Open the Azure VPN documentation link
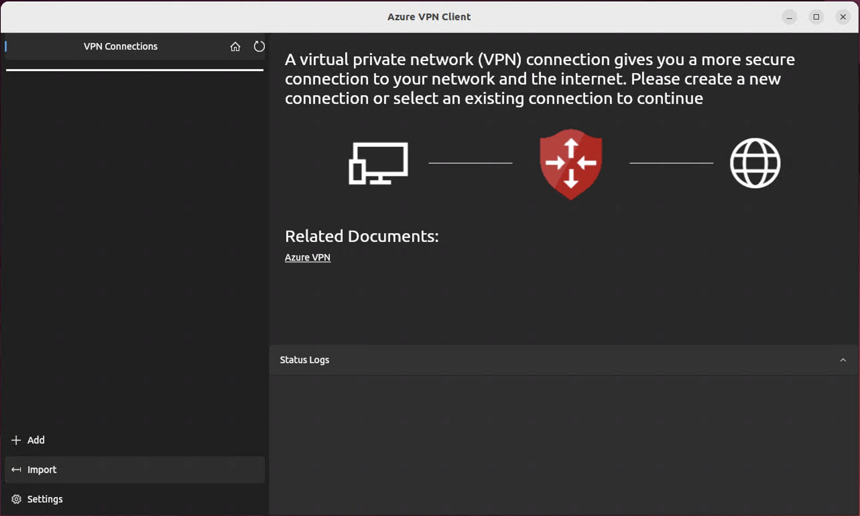The height and width of the screenshot is (516, 860). [x=307, y=257]
